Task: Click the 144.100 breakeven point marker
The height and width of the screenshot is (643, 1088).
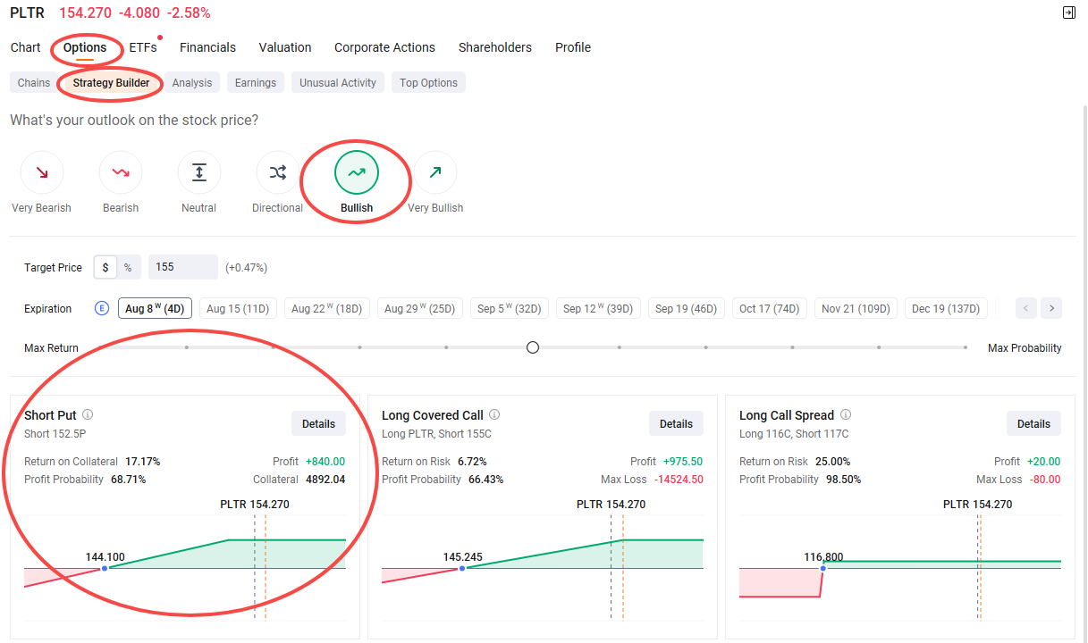Action: pyautogui.click(x=105, y=568)
